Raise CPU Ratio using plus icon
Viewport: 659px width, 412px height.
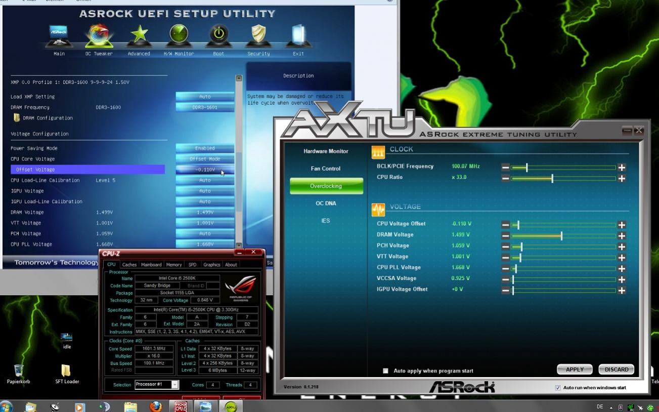pos(622,178)
